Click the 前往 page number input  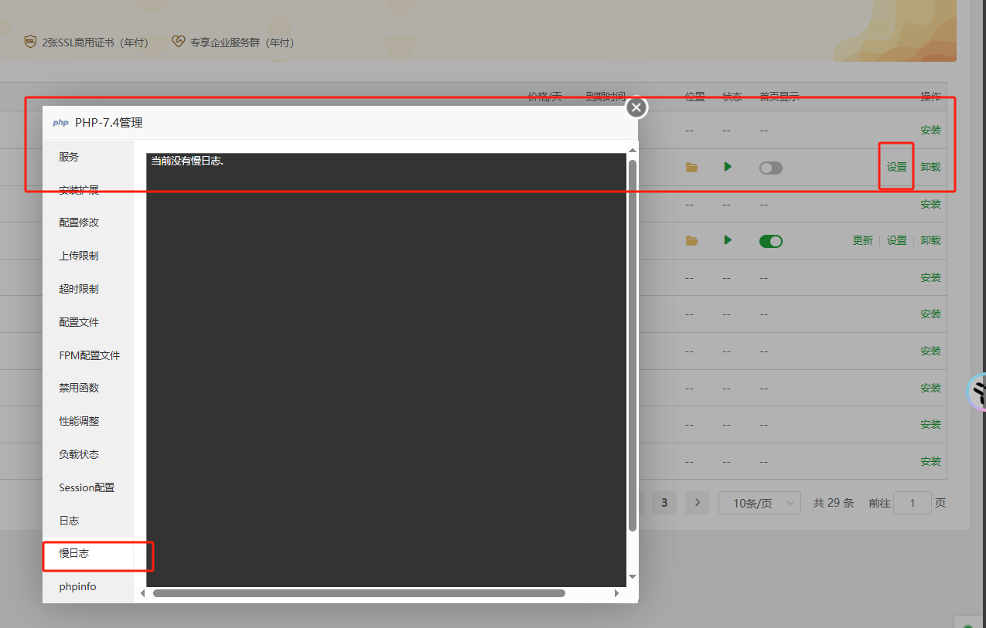(x=913, y=503)
